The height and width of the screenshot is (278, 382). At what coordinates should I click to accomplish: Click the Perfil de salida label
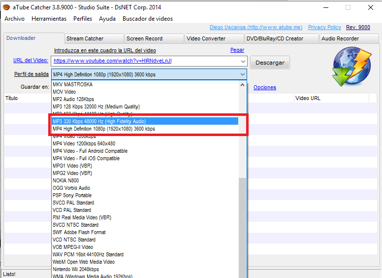tap(32, 74)
